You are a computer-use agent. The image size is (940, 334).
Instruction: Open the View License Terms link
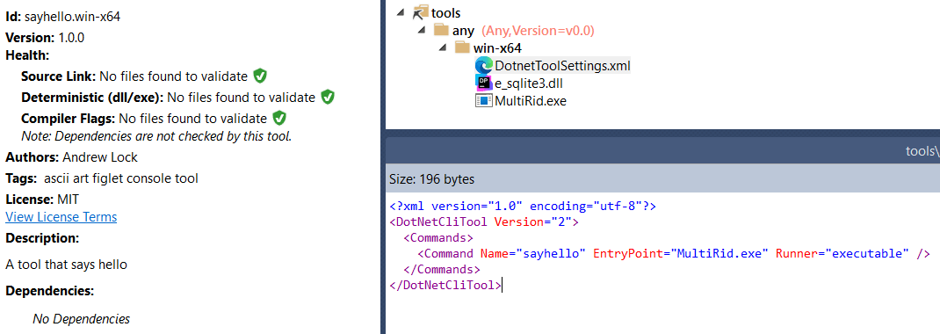(x=61, y=216)
